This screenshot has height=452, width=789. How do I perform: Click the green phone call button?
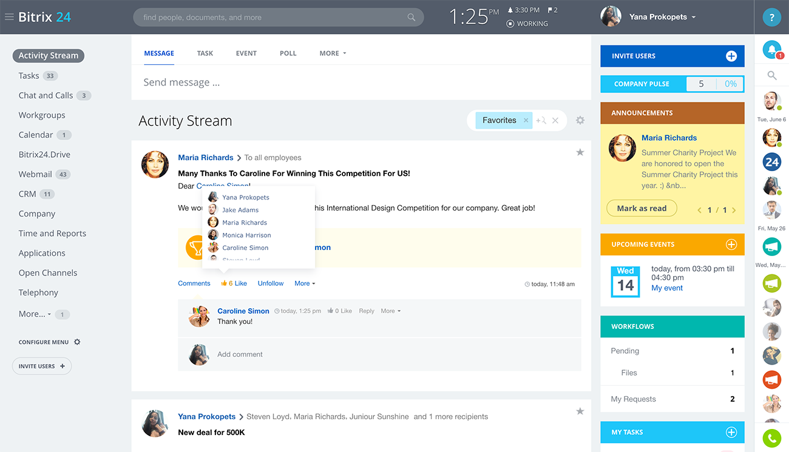(x=771, y=438)
